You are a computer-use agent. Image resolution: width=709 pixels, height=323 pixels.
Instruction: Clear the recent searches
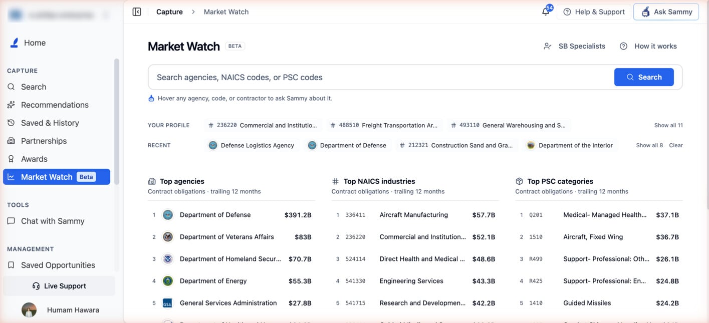(x=676, y=145)
